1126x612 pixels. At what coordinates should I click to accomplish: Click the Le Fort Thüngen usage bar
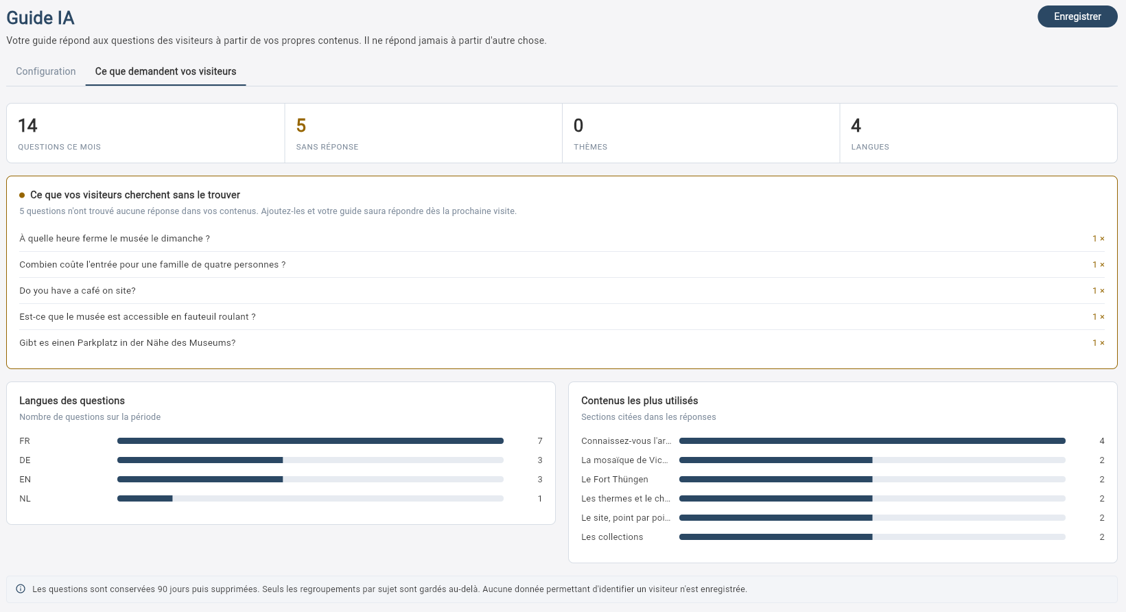click(x=872, y=480)
